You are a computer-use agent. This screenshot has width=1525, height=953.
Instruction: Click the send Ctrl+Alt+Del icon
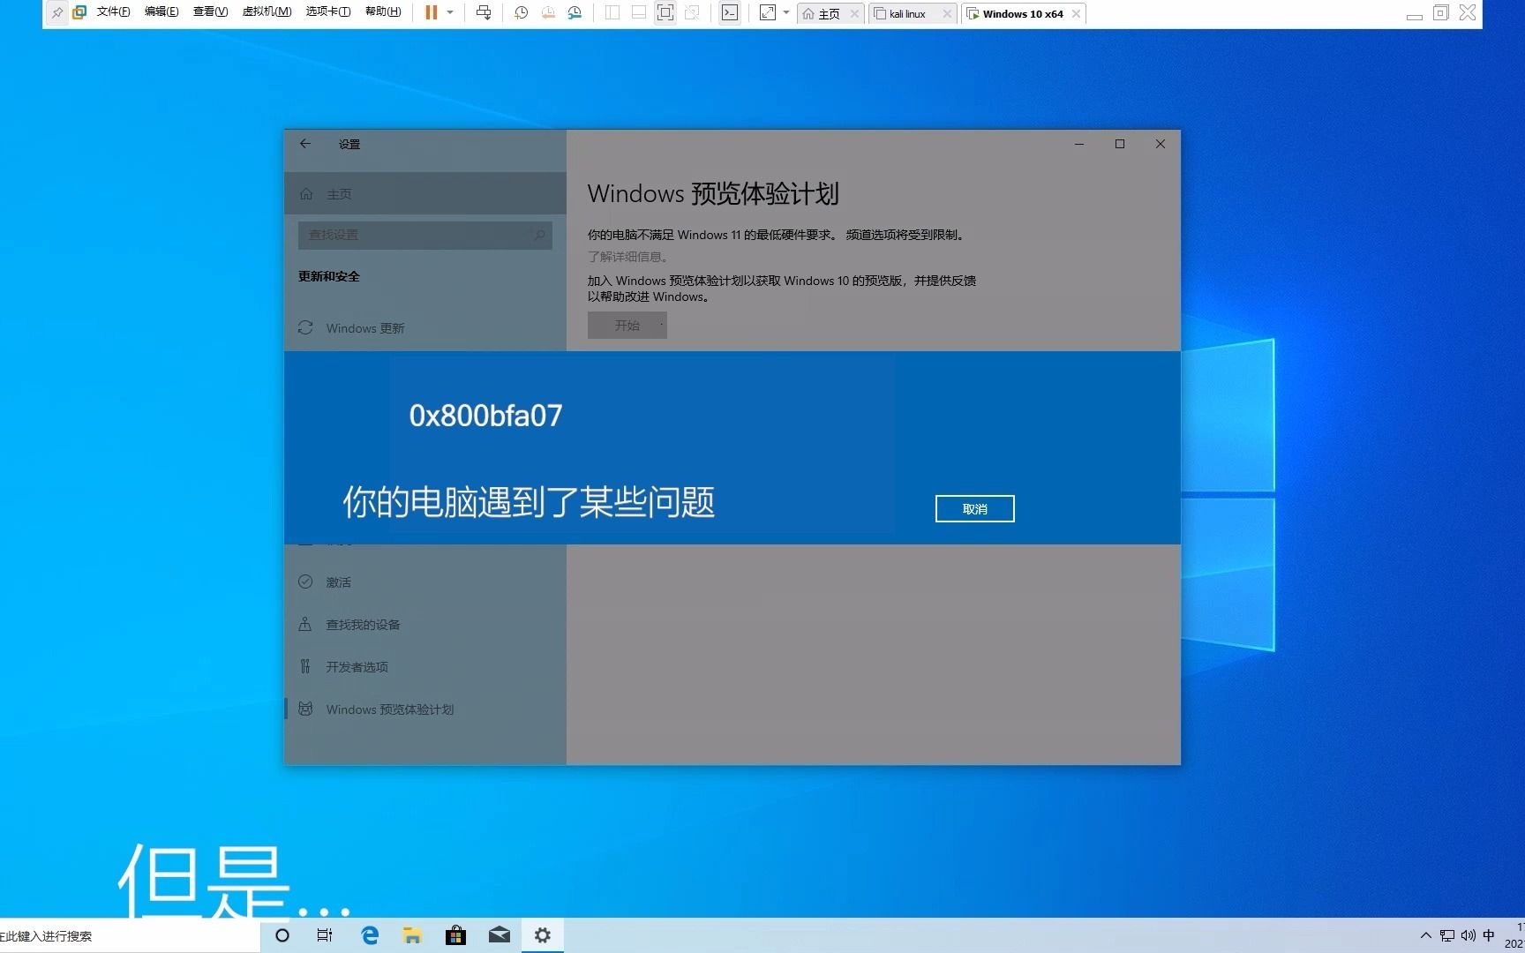484,13
